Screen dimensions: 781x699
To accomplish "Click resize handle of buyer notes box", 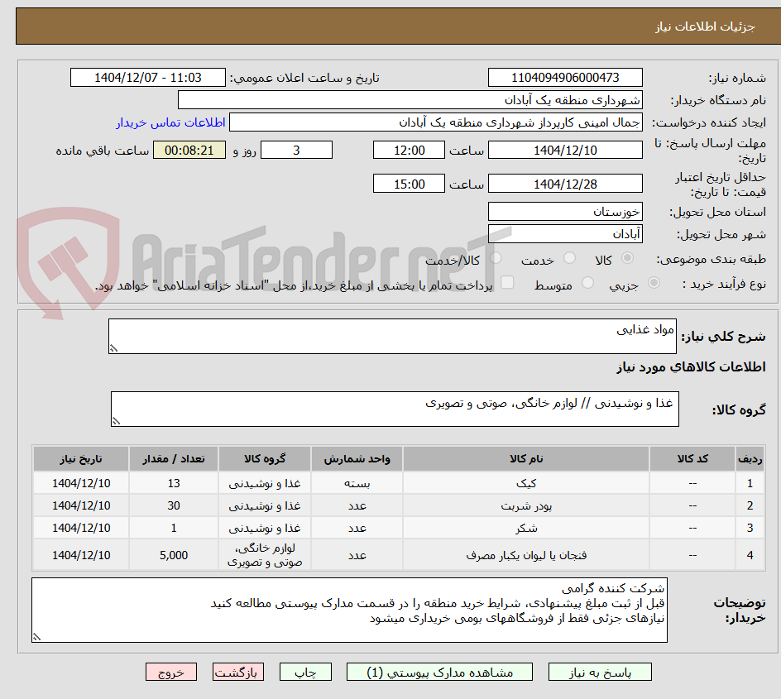I will tap(37, 637).
